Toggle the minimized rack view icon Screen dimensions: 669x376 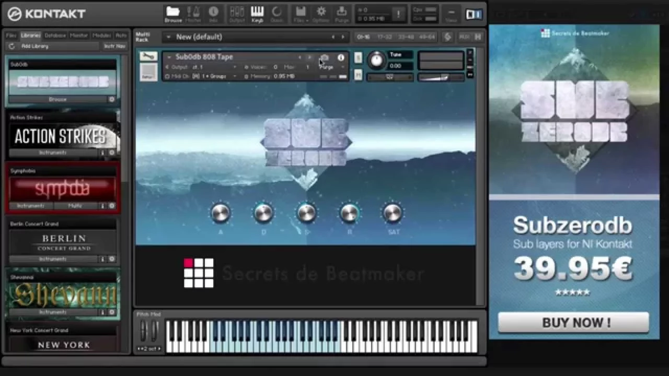pyautogui.click(x=474, y=14)
